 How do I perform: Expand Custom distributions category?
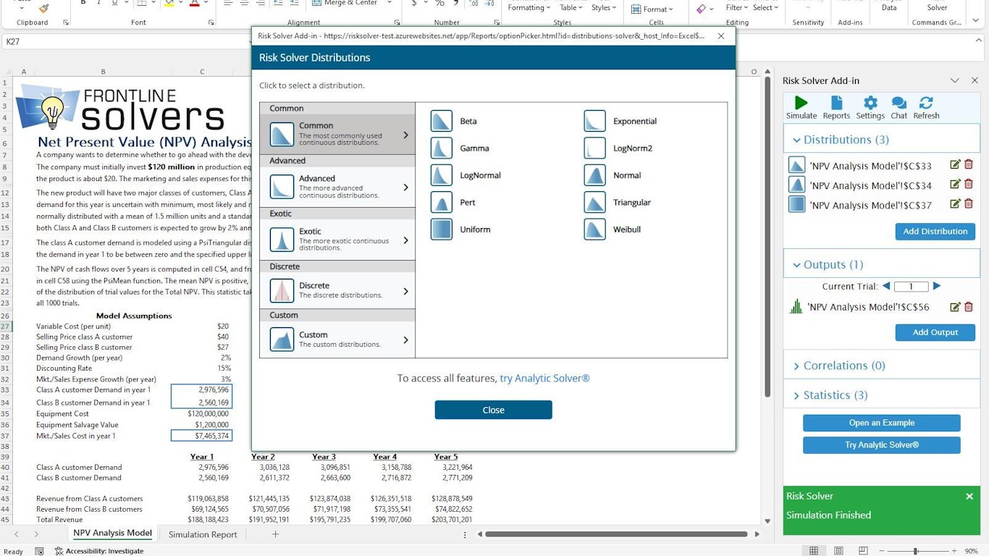[x=337, y=339]
